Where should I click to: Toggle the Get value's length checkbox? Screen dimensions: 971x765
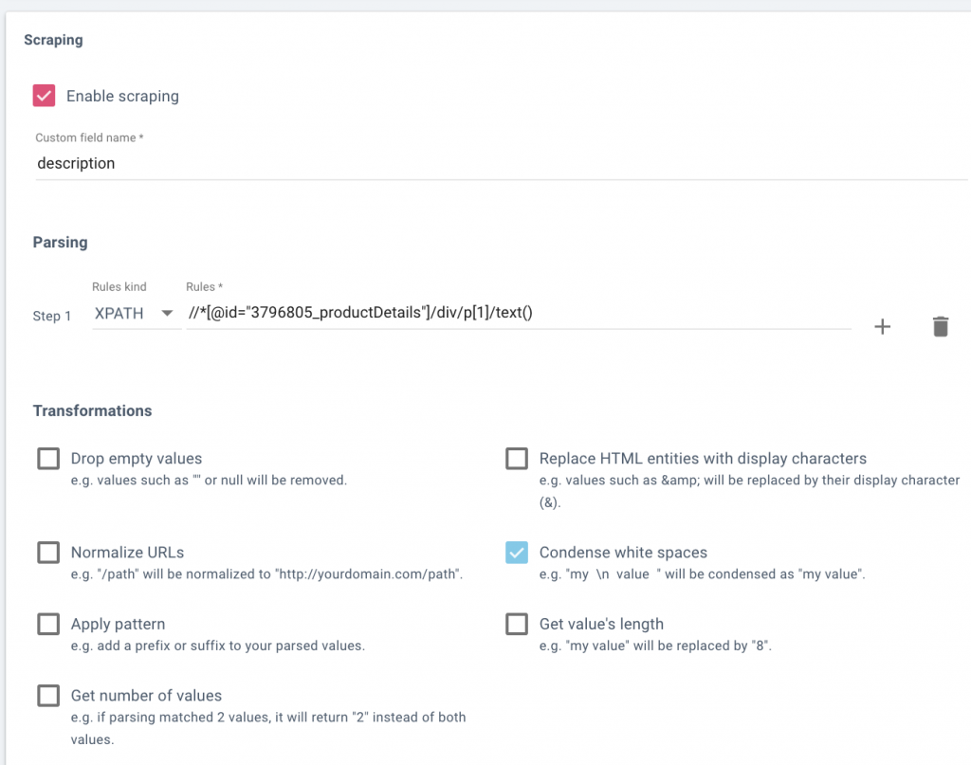tap(517, 625)
